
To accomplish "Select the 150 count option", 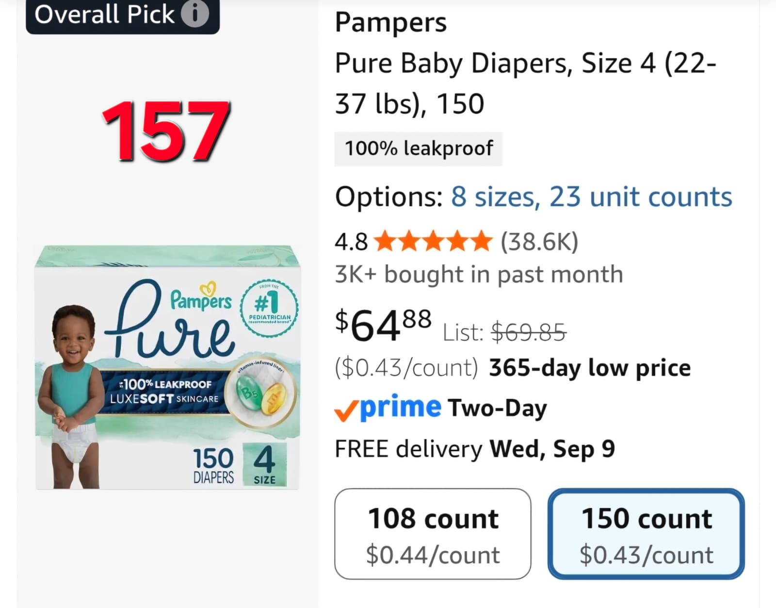I will 646,534.
